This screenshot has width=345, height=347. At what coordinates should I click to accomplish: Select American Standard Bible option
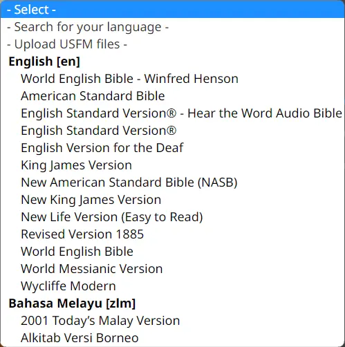point(172,96)
